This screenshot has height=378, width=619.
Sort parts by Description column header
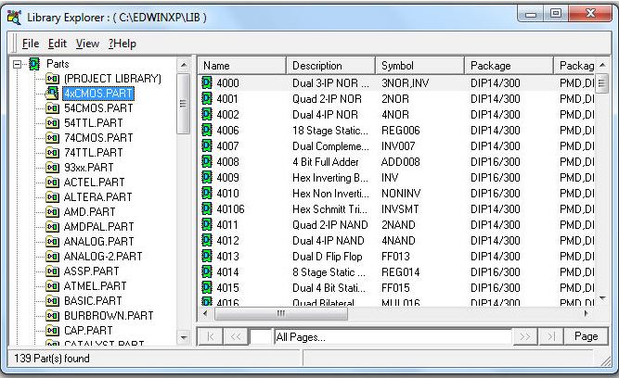point(329,66)
